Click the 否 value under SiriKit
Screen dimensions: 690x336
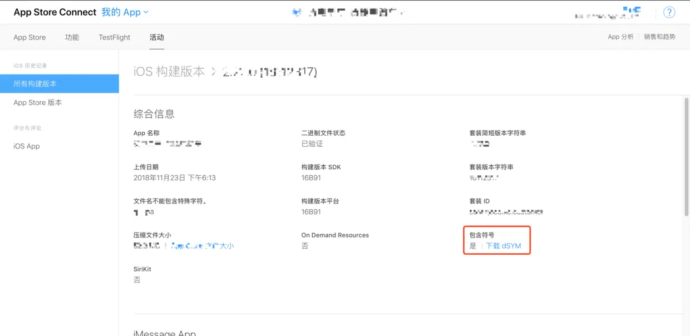137,280
